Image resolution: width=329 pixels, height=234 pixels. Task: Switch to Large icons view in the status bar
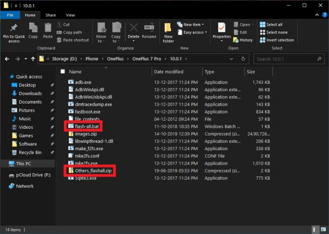pyautogui.click(x=323, y=230)
